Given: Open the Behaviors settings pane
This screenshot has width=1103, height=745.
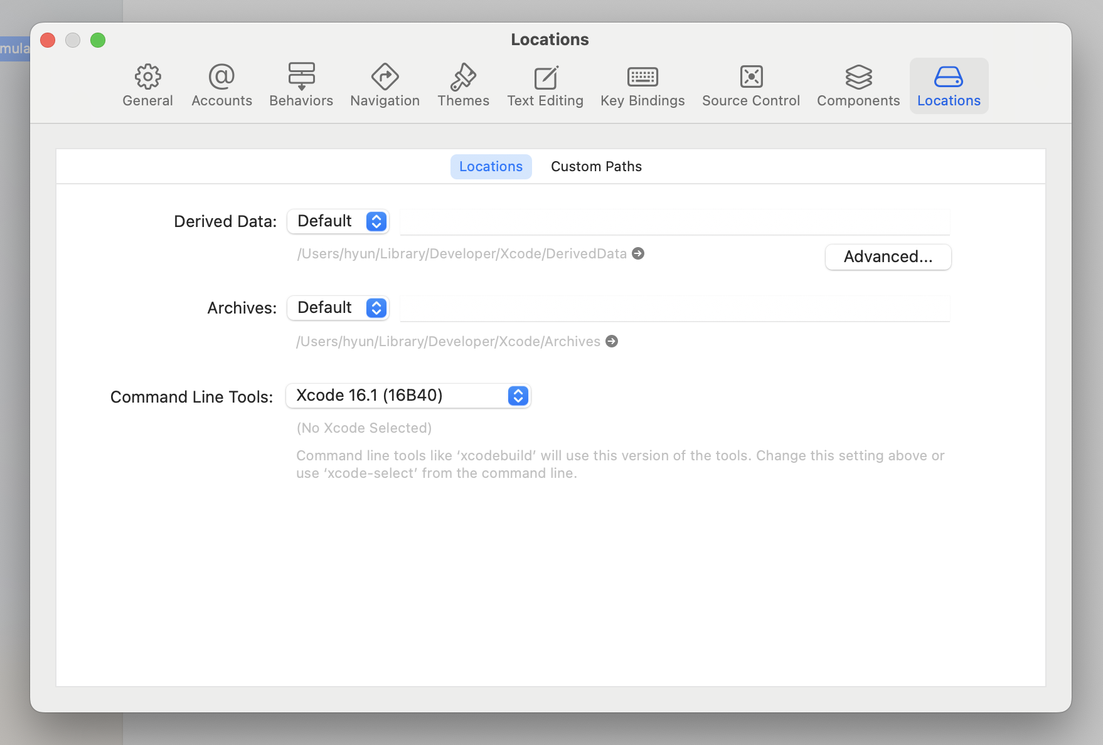Looking at the screenshot, I should [x=301, y=86].
